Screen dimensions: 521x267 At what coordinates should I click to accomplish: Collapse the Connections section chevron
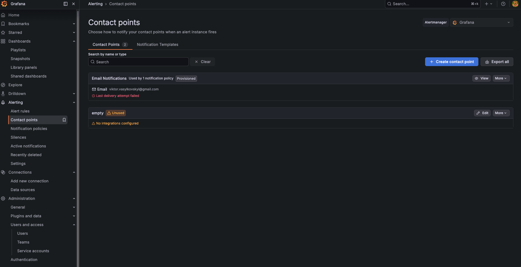pos(74,172)
